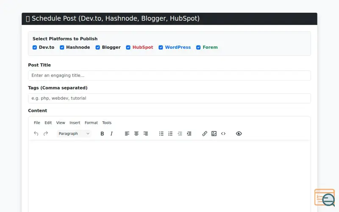Click the 'Post Title' label

39,65
